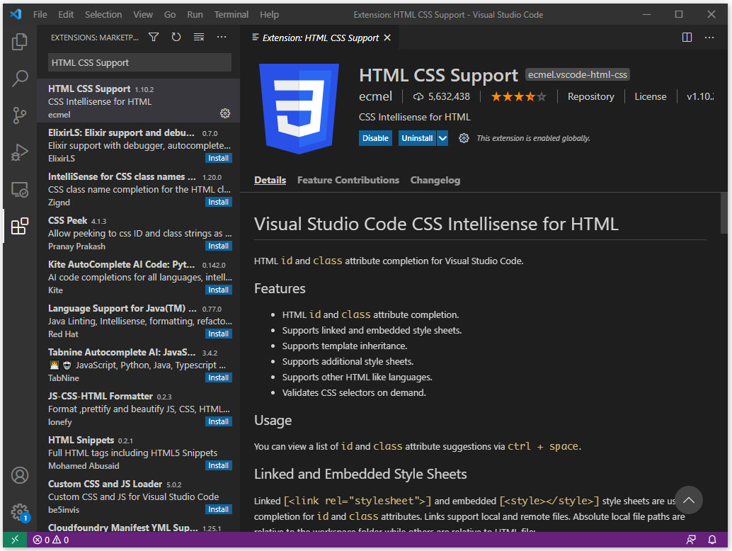Select the Extensions view icon
This screenshot has width=732, height=551.
pyautogui.click(x=20, y=226)
